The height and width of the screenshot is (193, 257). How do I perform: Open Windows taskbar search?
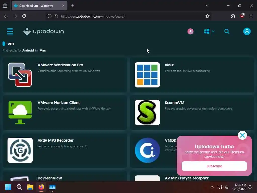tap(19, 187)
